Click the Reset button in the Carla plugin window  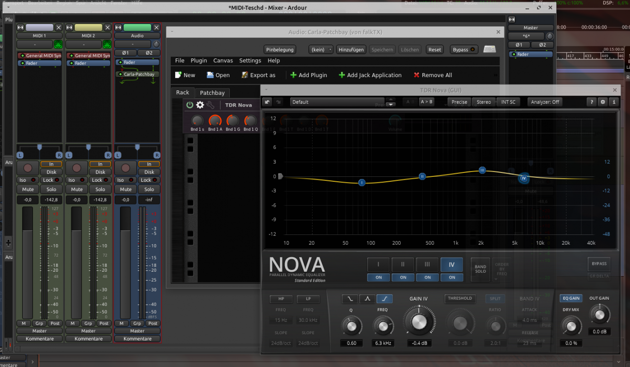click(435, 50)
